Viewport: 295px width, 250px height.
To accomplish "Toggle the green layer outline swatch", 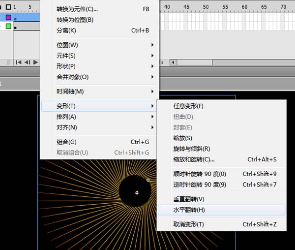I will [8, 26].
